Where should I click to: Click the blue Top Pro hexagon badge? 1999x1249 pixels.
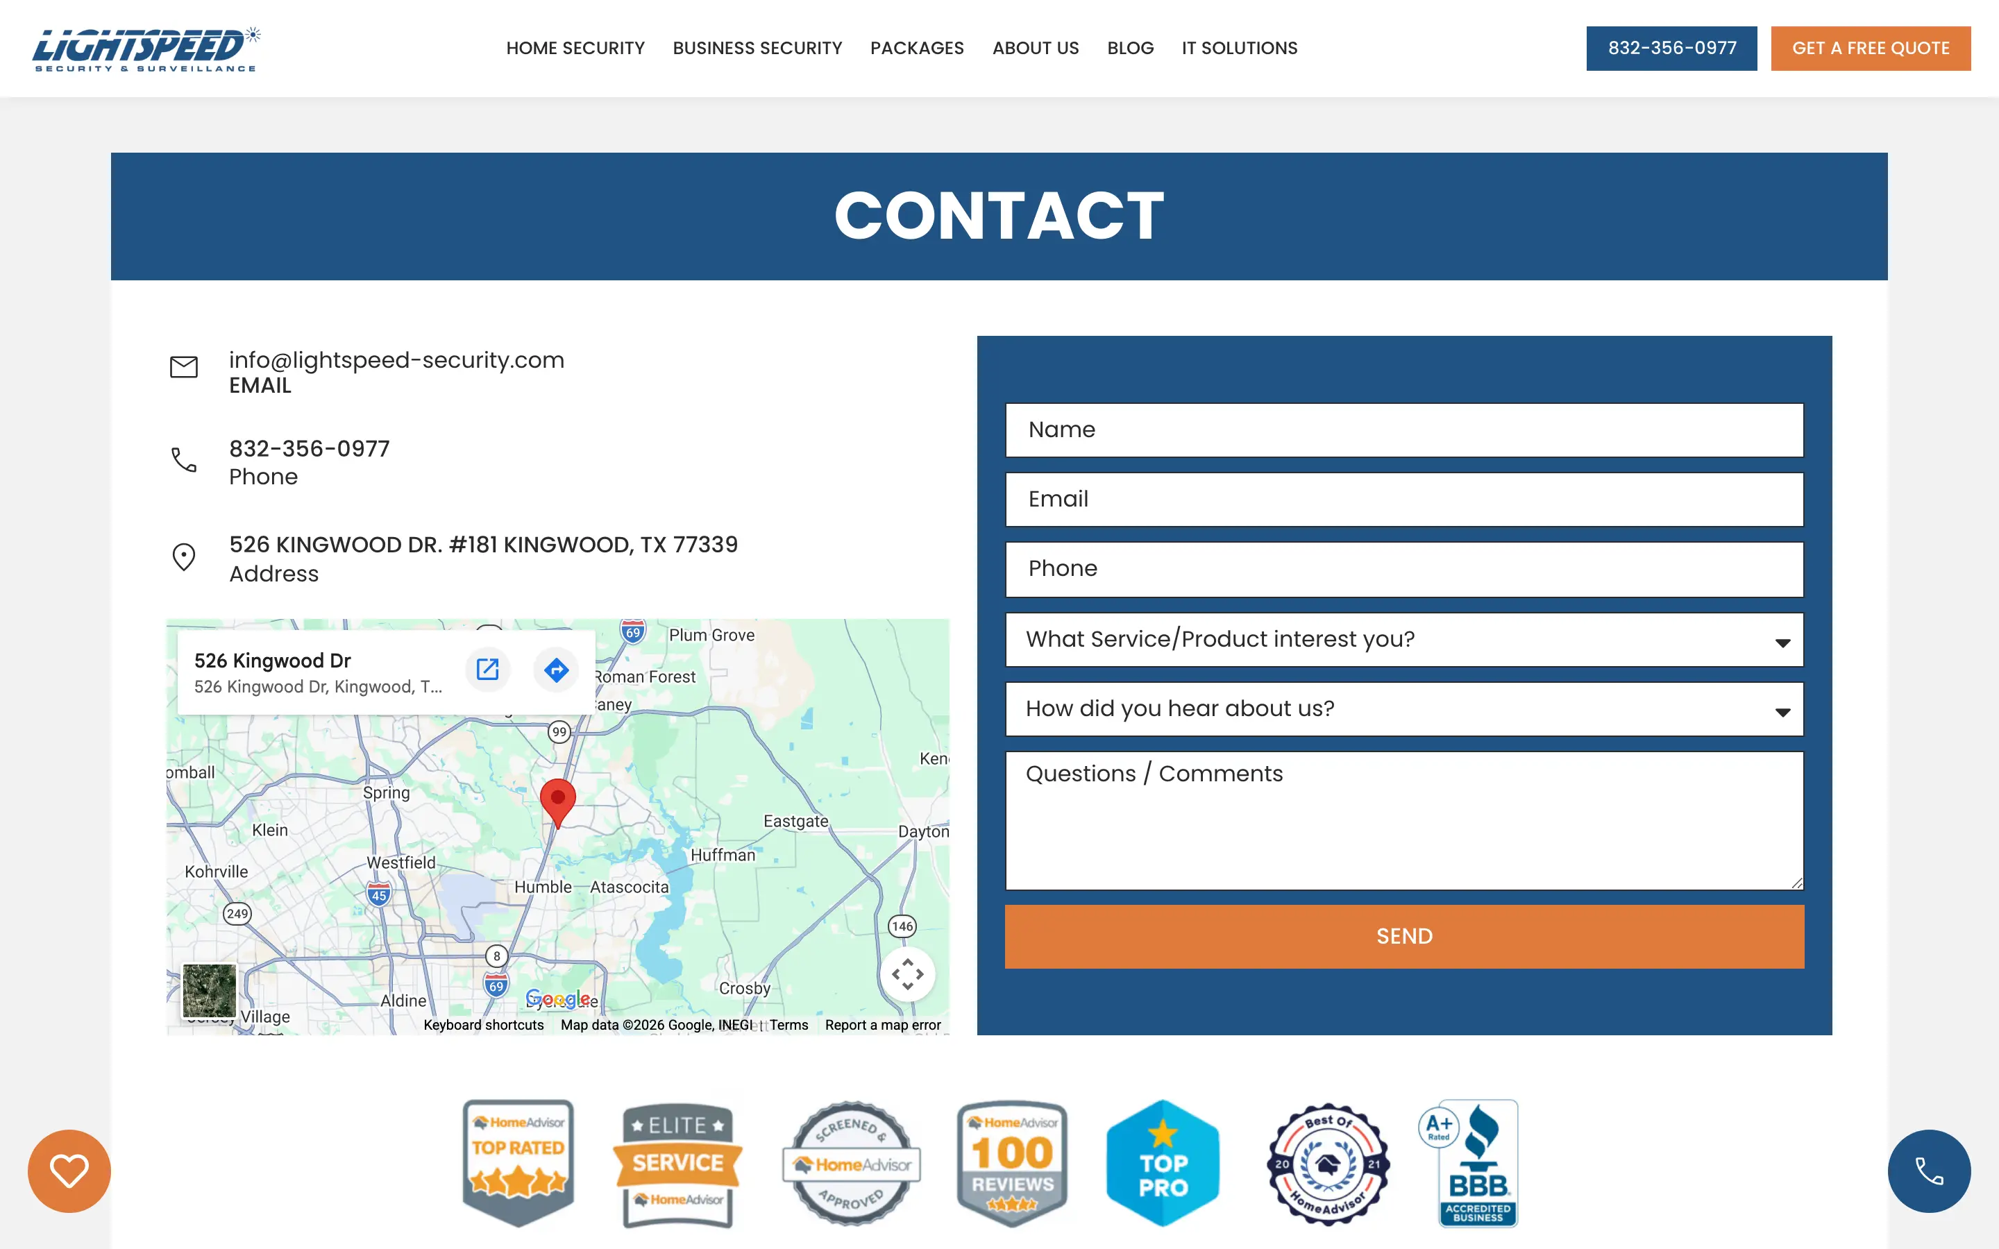pyautogui.click(x=1163, y=1163)
